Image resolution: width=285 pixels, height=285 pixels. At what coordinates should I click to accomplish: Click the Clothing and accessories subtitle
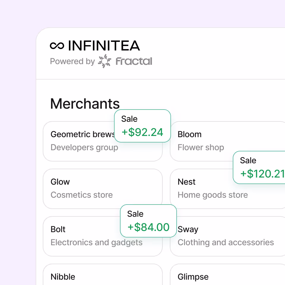coord(226,243)
